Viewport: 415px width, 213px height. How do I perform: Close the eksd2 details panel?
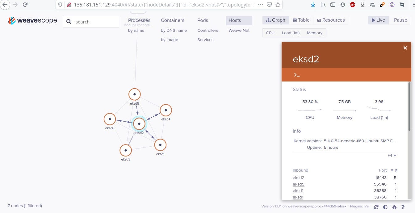(405, 48)
